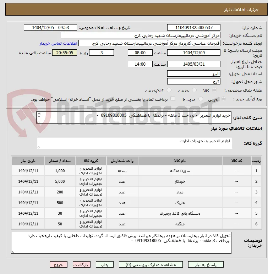Click the validity time field 14:00
268x274 pixels.
point(140,64)
